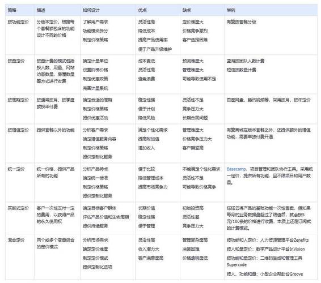Click the text '设置阶梯价格'
This screenshot has width=321, height=283.
point(95,70)
